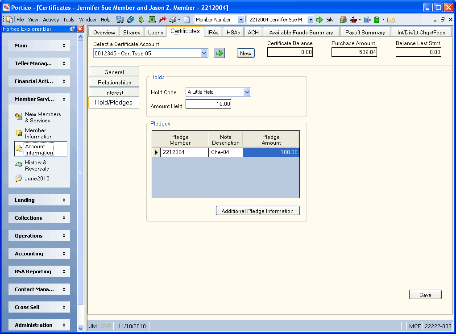Switch to the Shares tab
Image resolution: width=456 pixels, height=334 pixels.
tap(132, 32)
